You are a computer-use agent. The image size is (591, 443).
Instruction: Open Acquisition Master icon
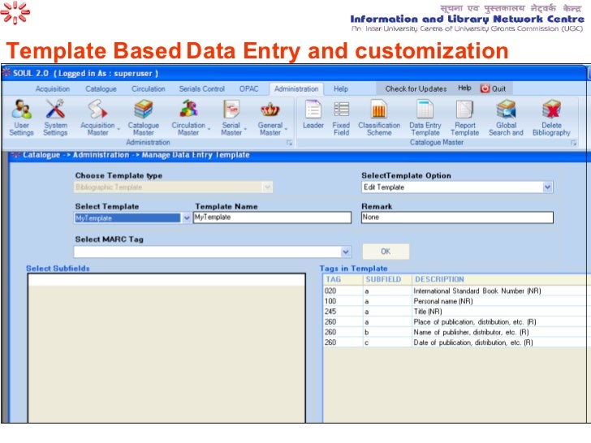(x=97, y=110)
